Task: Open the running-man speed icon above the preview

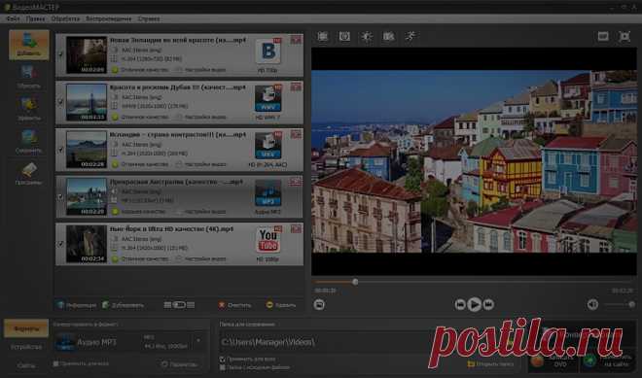Action: pyautogui.click(x=410, y=36)
